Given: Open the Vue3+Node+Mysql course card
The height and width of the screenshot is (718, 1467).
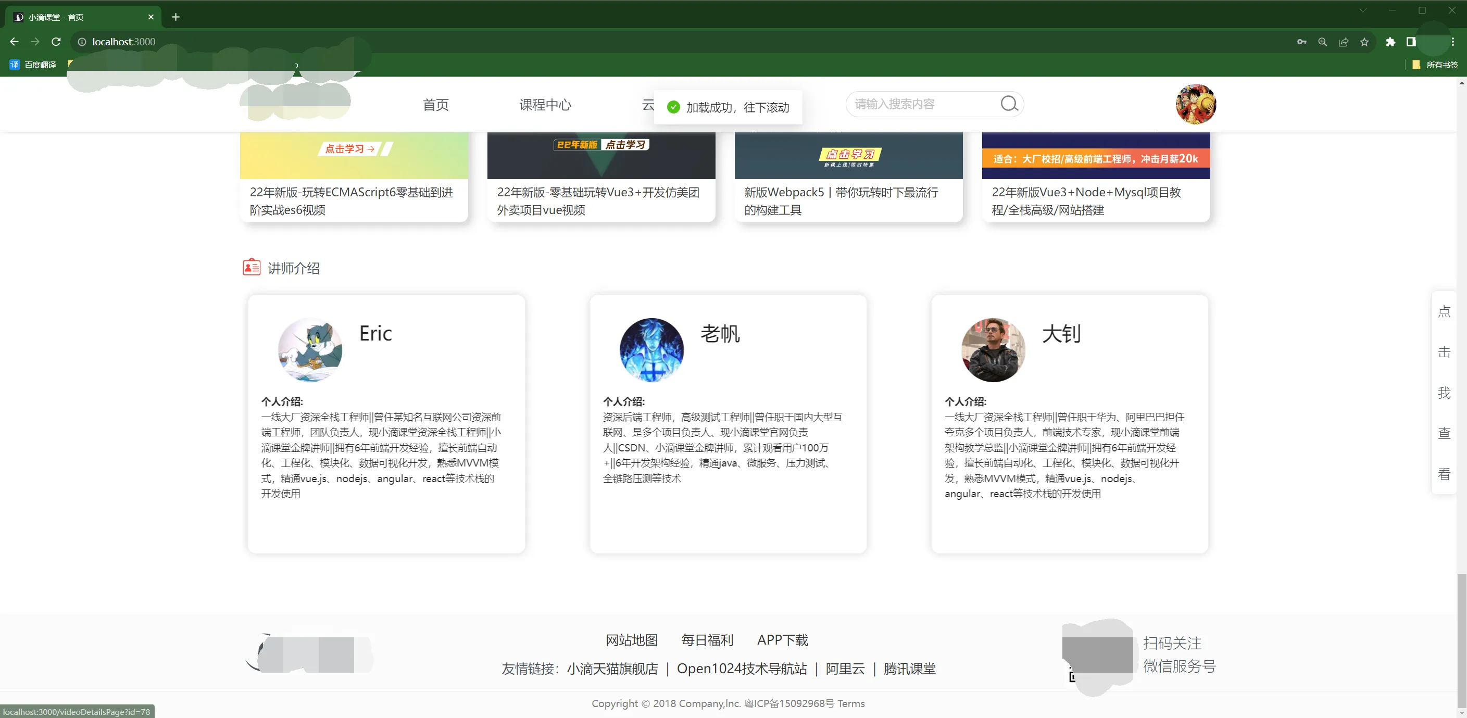Looking at the screenshot, I should tap(1096, 177).
